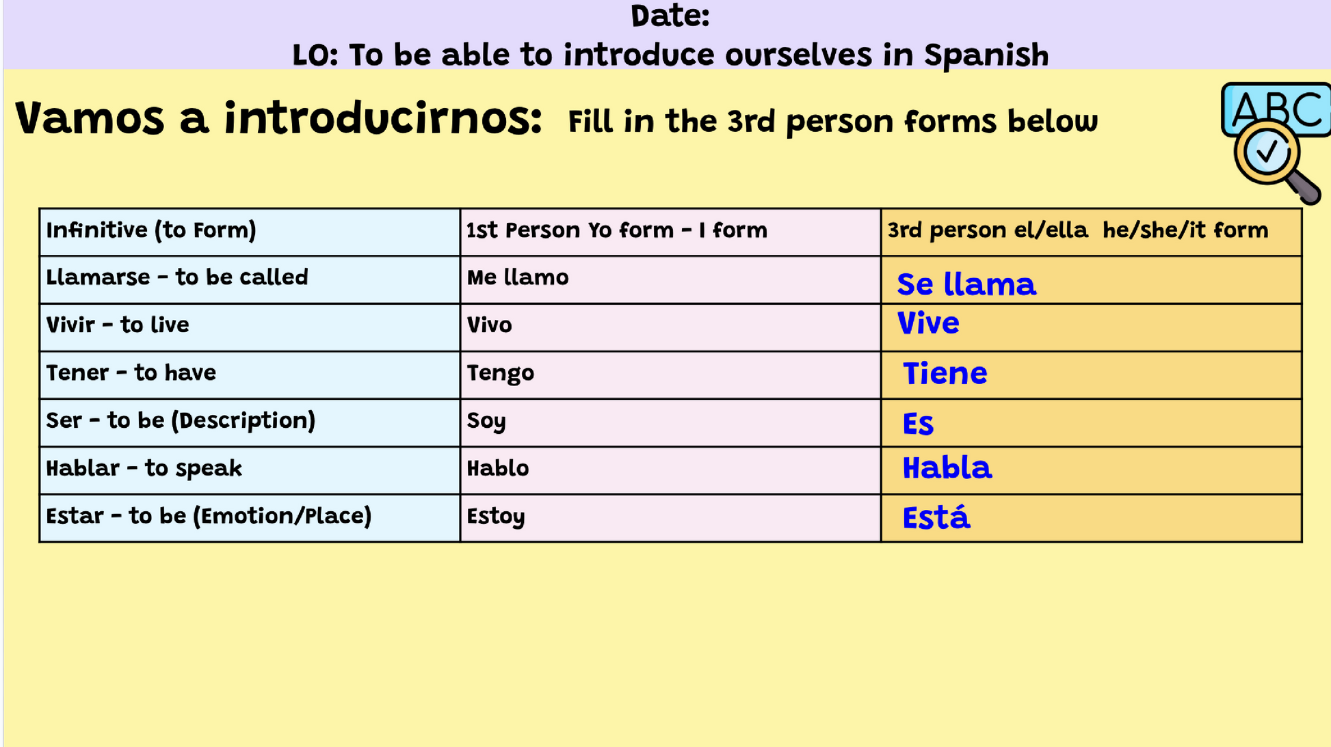Click the 'Está' answer text
Image resolution: width=1331 pixels, height=747 pixels.
point(936,517)
